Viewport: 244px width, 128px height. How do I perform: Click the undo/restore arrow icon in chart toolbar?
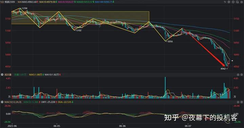225,2
